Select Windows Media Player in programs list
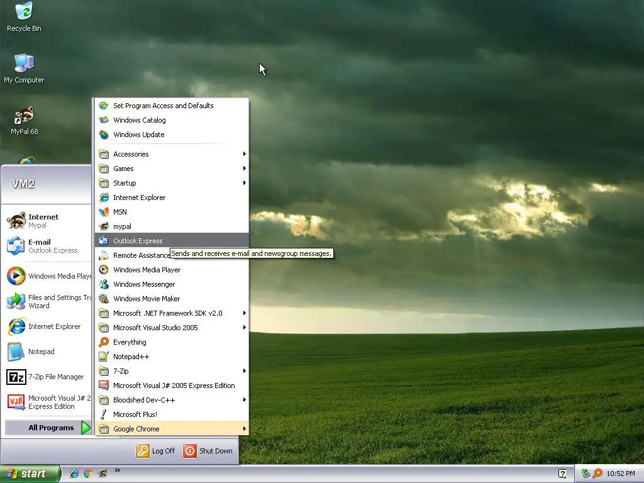 (x=172, y=270)
